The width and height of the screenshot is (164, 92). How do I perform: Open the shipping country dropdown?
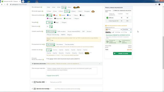(114, 30)
